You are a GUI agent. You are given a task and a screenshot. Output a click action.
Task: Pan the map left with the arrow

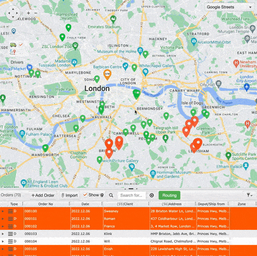9,13
